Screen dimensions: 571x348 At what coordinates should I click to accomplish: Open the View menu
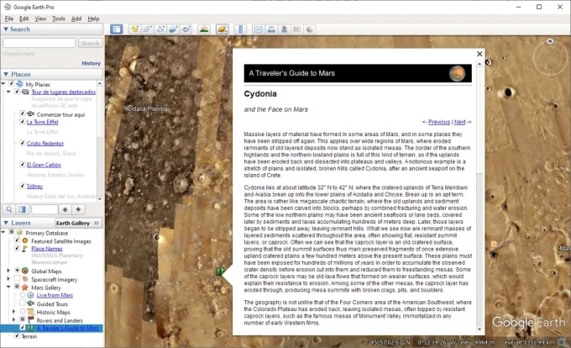40,18
